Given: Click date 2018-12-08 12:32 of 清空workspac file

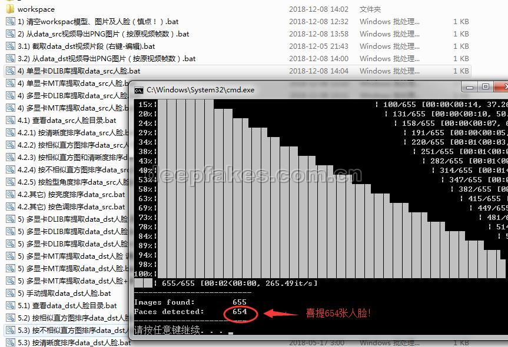Looking at the screenshot, I should (318, 21).
